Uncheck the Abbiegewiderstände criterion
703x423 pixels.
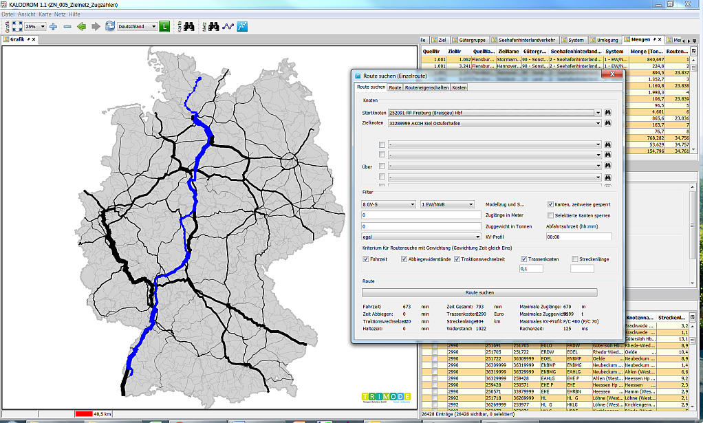coord(404,259)
